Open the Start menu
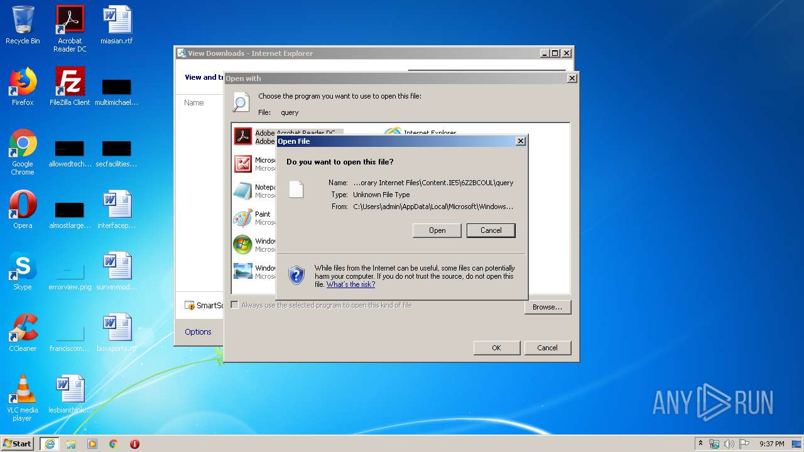This screenshot has height=452, width=804. click(x=18, y=444)
